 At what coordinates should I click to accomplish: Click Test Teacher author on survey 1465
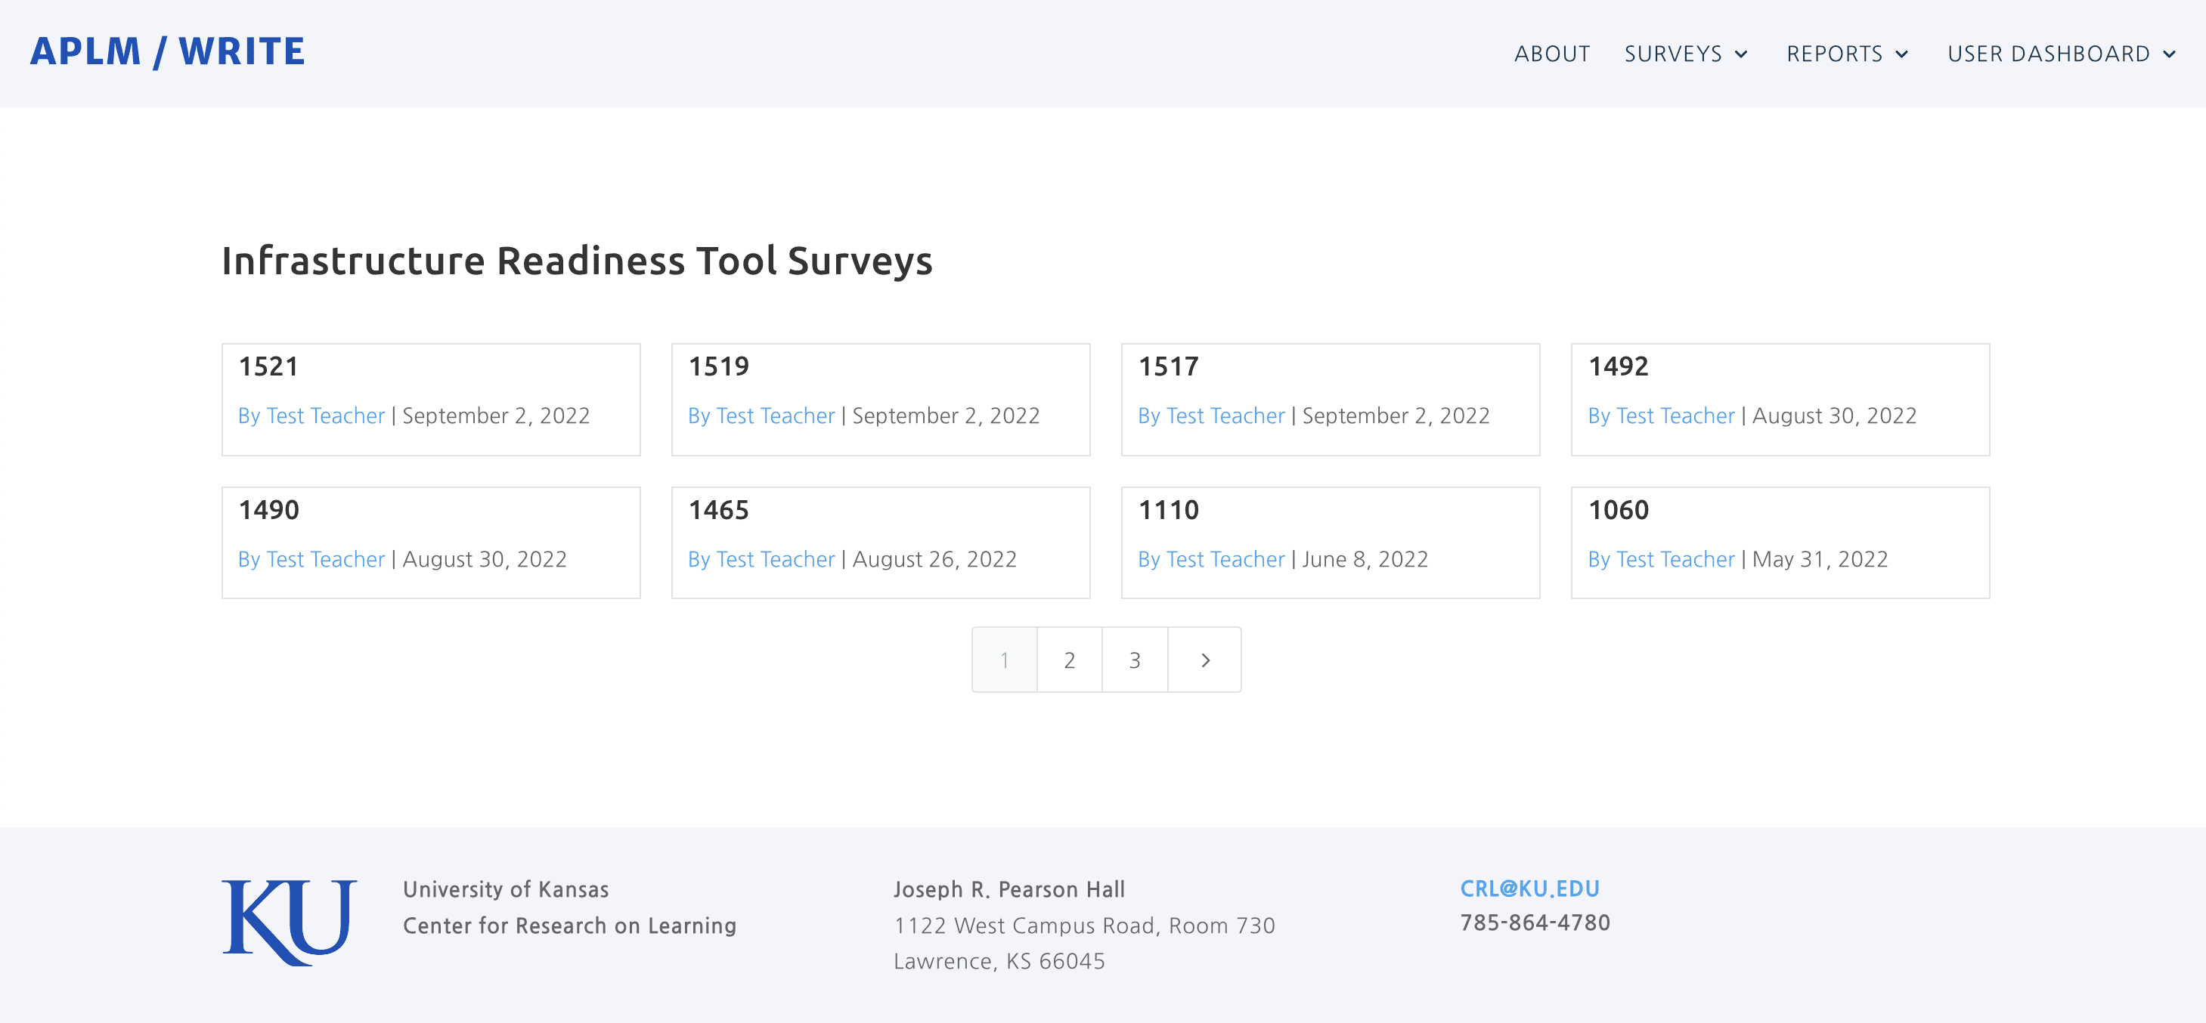pyautogui.click(x=761, y=559)
